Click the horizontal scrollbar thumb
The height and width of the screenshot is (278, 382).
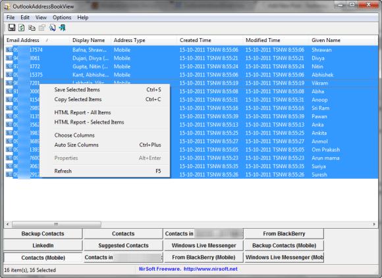[x=57, y=224]
